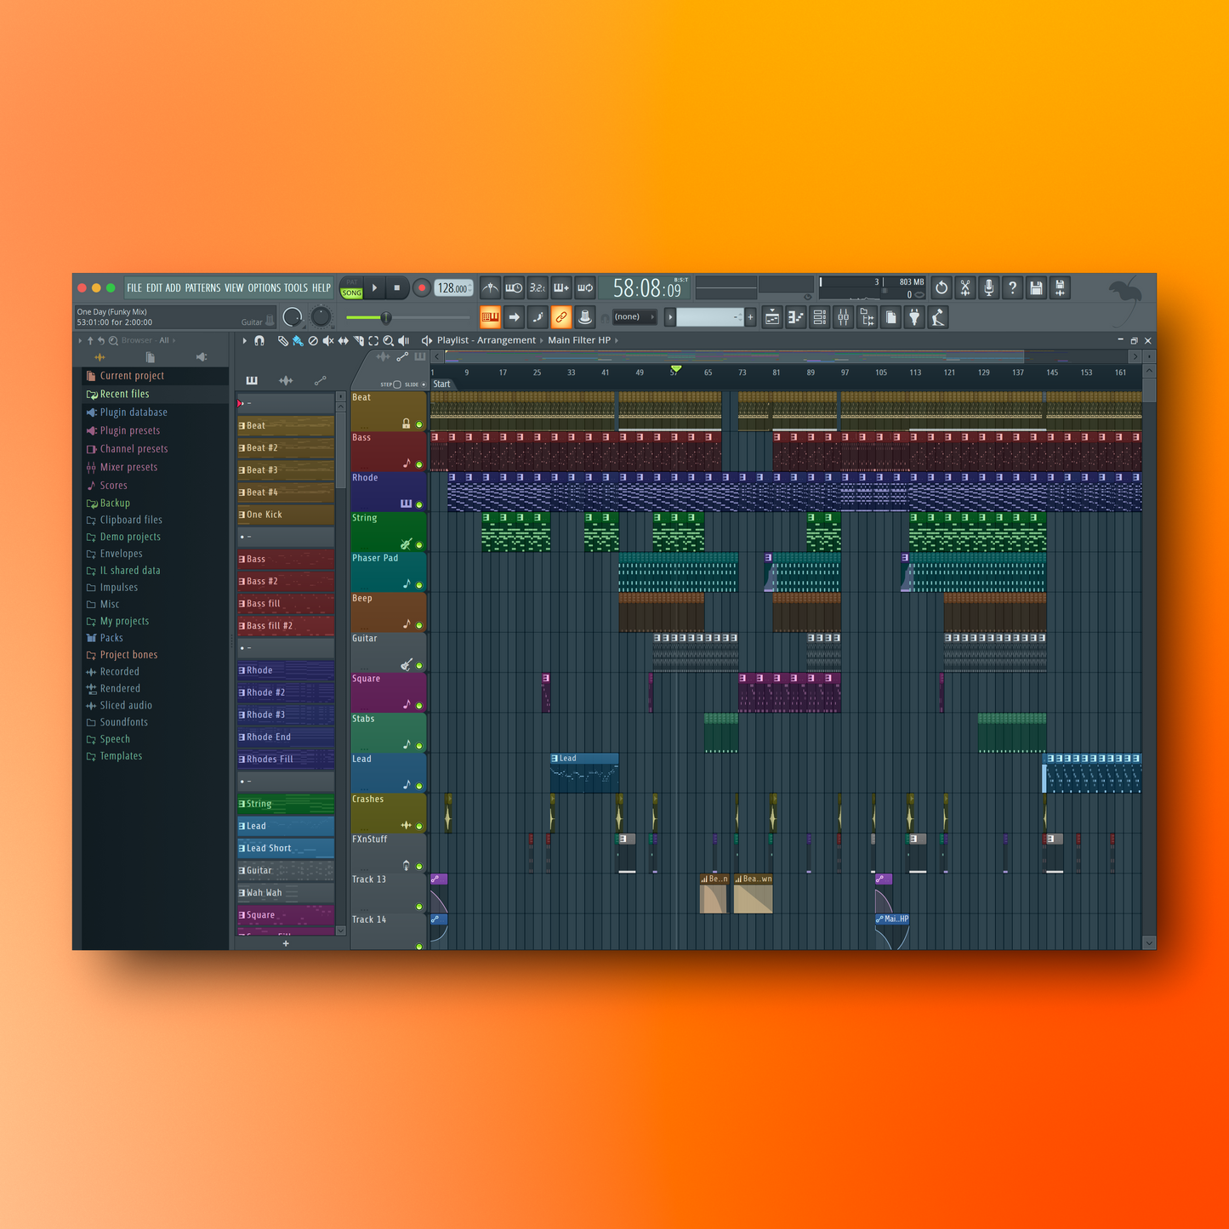Select the Slice tool in playlist toolbar

coord(359,341)
